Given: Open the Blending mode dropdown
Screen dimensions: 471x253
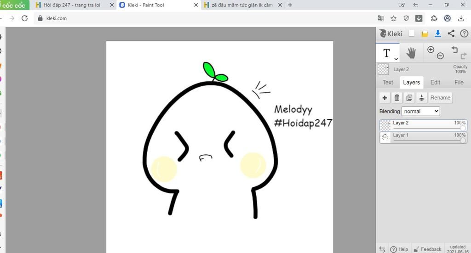Looking at the screenshot, I should coord(420,111).
